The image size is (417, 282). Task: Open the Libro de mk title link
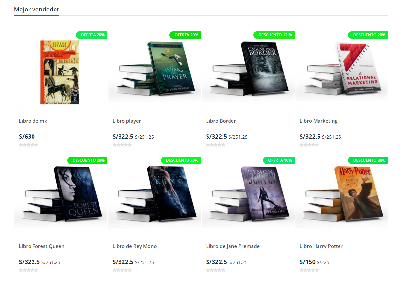click(x=33, y=121)
